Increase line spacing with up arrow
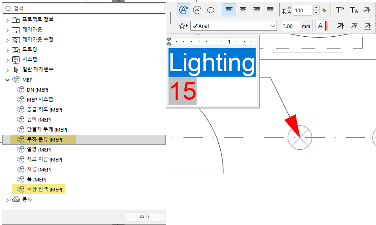 point(317,8)
